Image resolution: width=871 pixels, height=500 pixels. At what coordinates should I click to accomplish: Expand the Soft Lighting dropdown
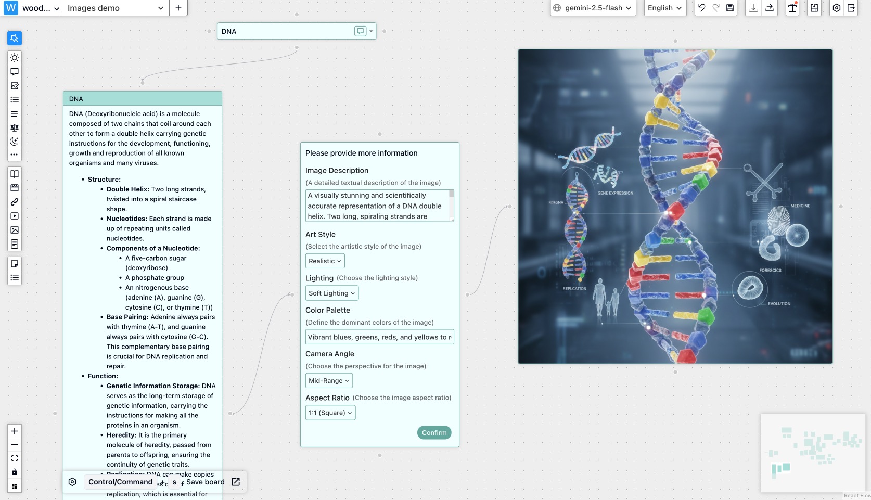pos(331,293)
